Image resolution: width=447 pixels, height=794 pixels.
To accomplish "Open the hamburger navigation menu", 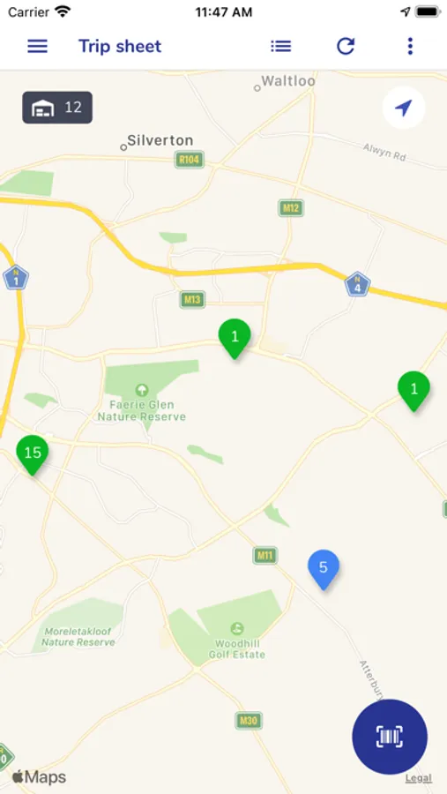I will pos(37,46).
